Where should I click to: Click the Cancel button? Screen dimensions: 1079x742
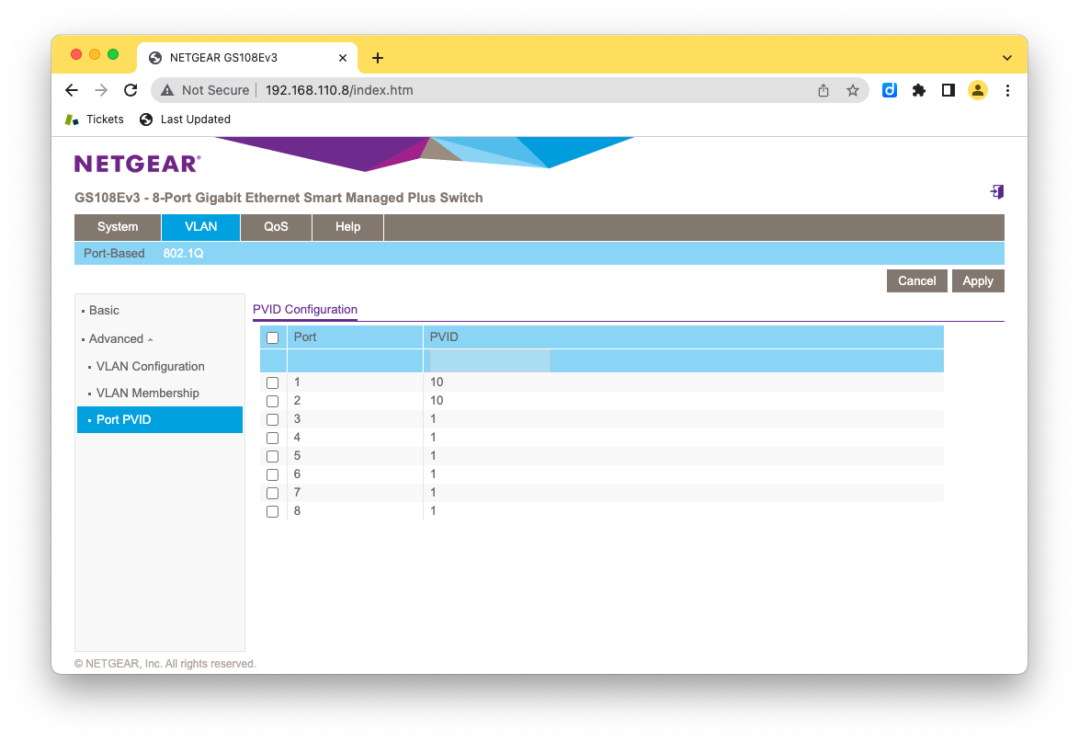point(916,280)
